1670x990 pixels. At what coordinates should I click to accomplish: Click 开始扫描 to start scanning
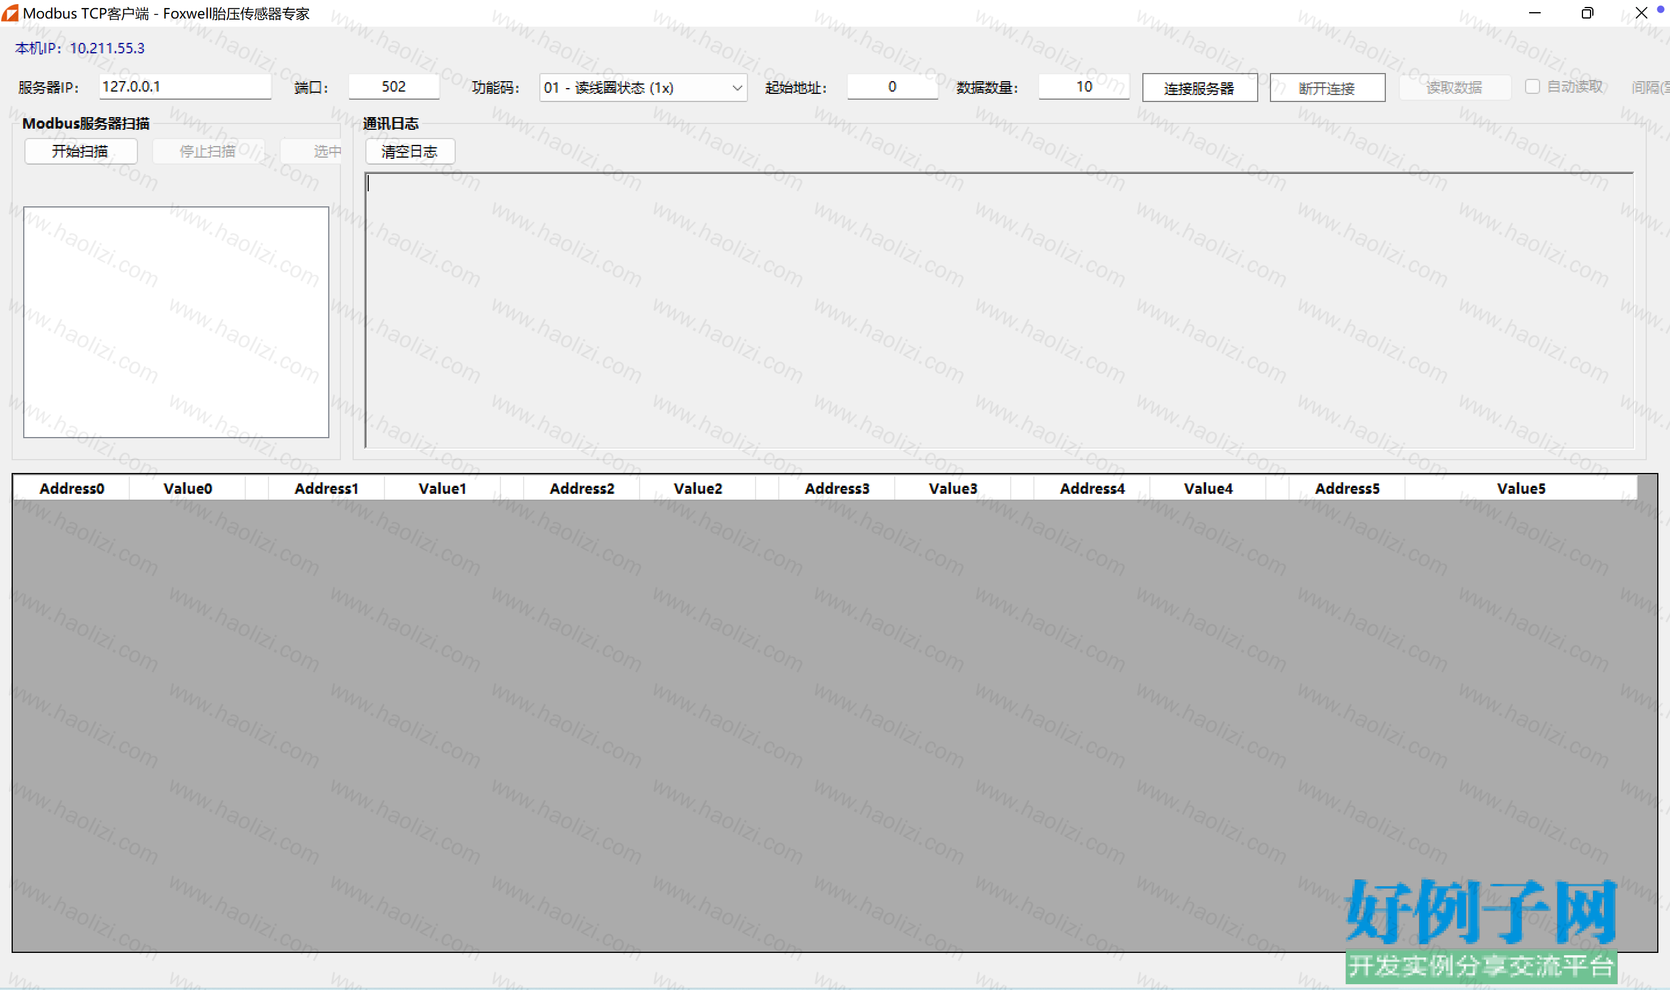click(x=81, y=151)
